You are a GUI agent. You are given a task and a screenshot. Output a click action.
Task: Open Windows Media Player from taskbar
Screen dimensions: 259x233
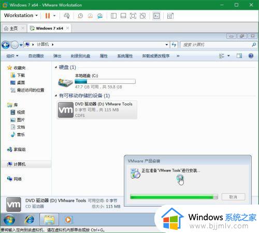pyautogui.click(x=68, y=220)
